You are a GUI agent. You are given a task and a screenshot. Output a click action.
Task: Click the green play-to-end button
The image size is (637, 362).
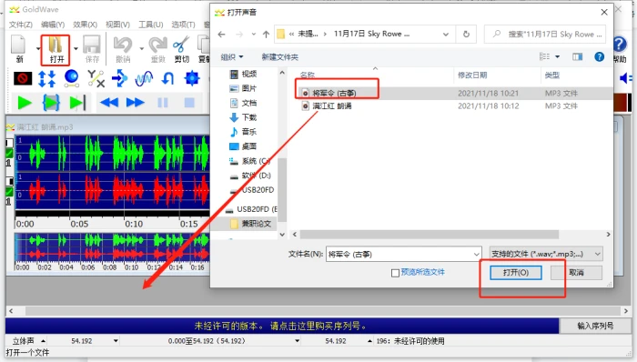coord(77,103)
